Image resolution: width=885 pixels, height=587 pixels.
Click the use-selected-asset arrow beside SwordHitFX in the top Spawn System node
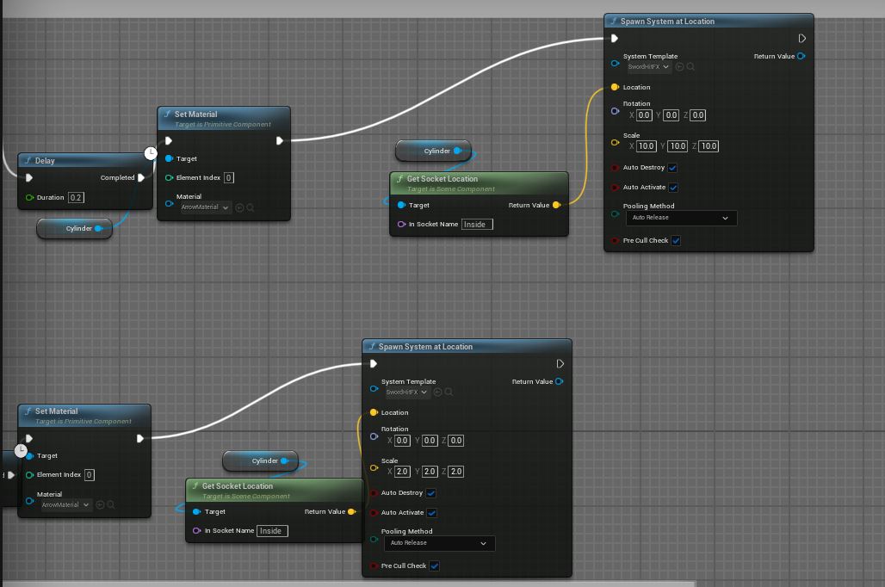[x=680, y=67]
